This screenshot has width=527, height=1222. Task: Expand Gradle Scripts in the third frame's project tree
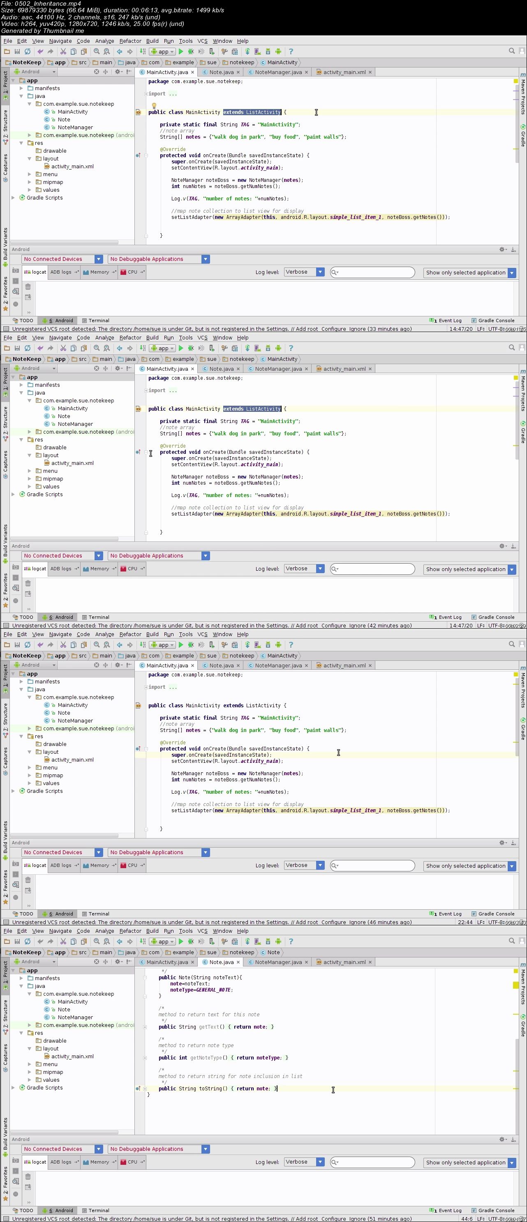(x=13, y=791)
